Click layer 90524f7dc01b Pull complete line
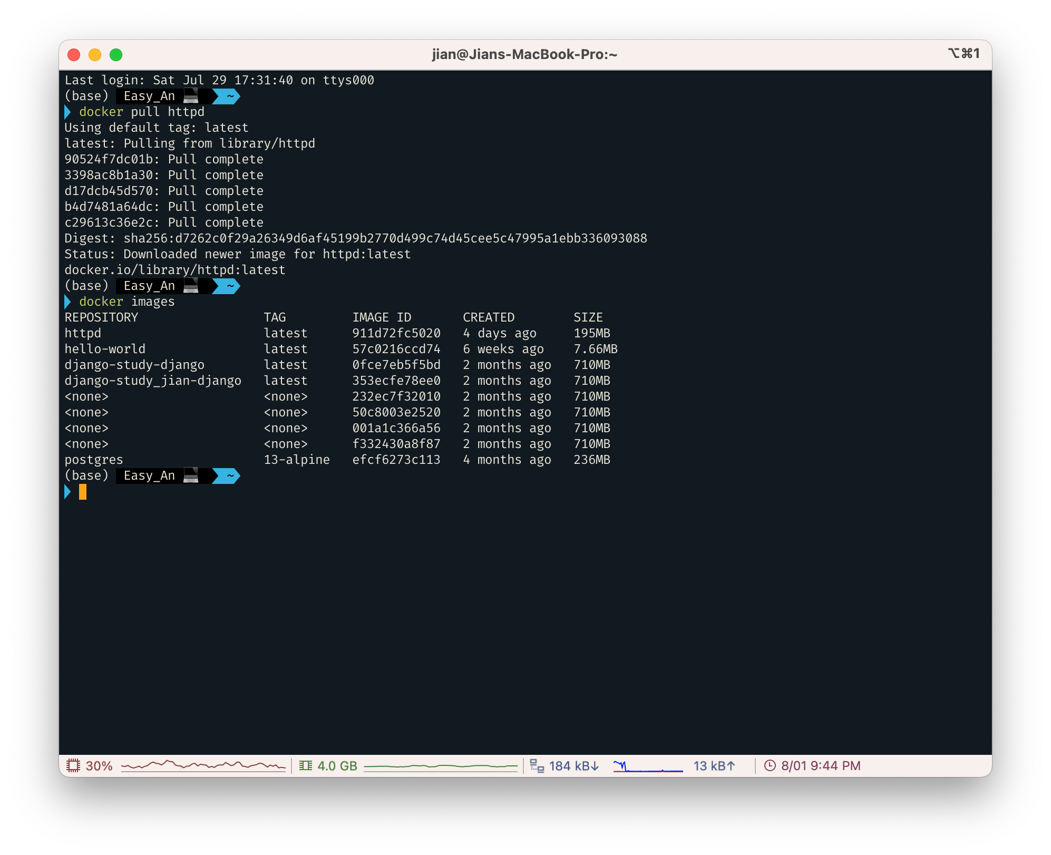 [x=164, y=159]
